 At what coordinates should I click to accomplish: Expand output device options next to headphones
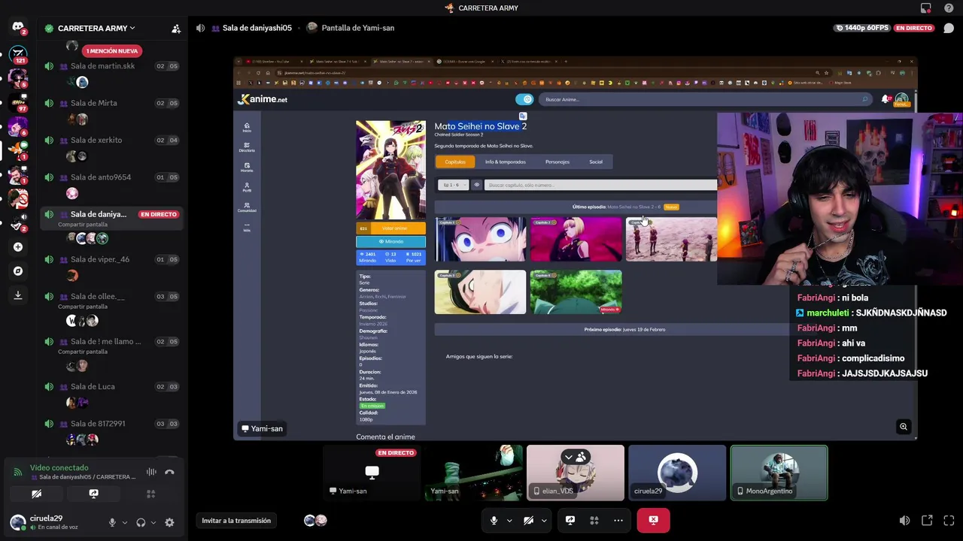click(153, 522)
